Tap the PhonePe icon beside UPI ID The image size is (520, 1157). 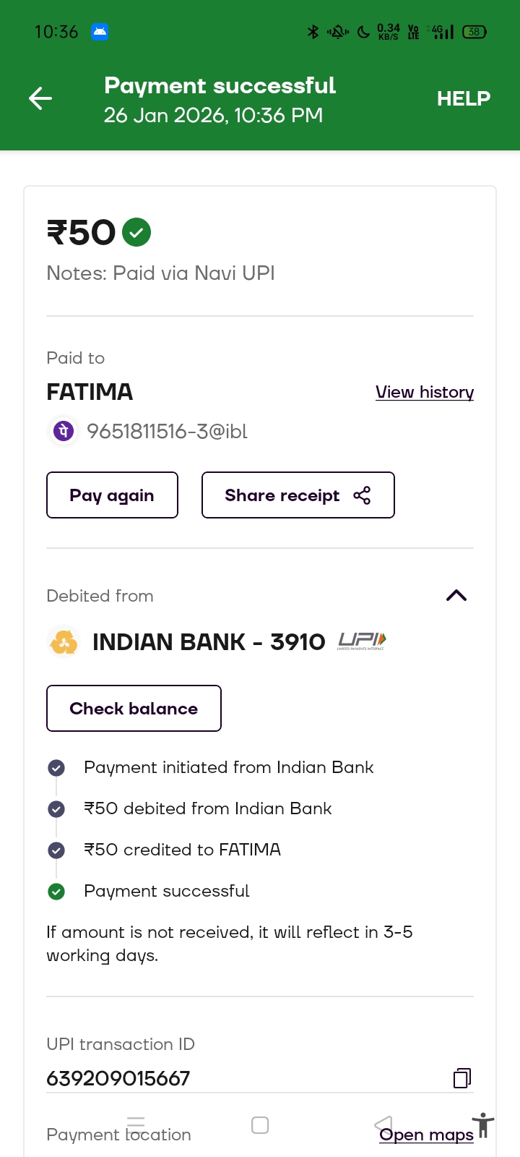64,431
